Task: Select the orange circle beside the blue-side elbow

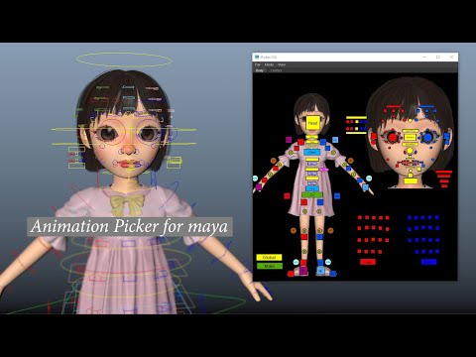Action: point(351,161)
